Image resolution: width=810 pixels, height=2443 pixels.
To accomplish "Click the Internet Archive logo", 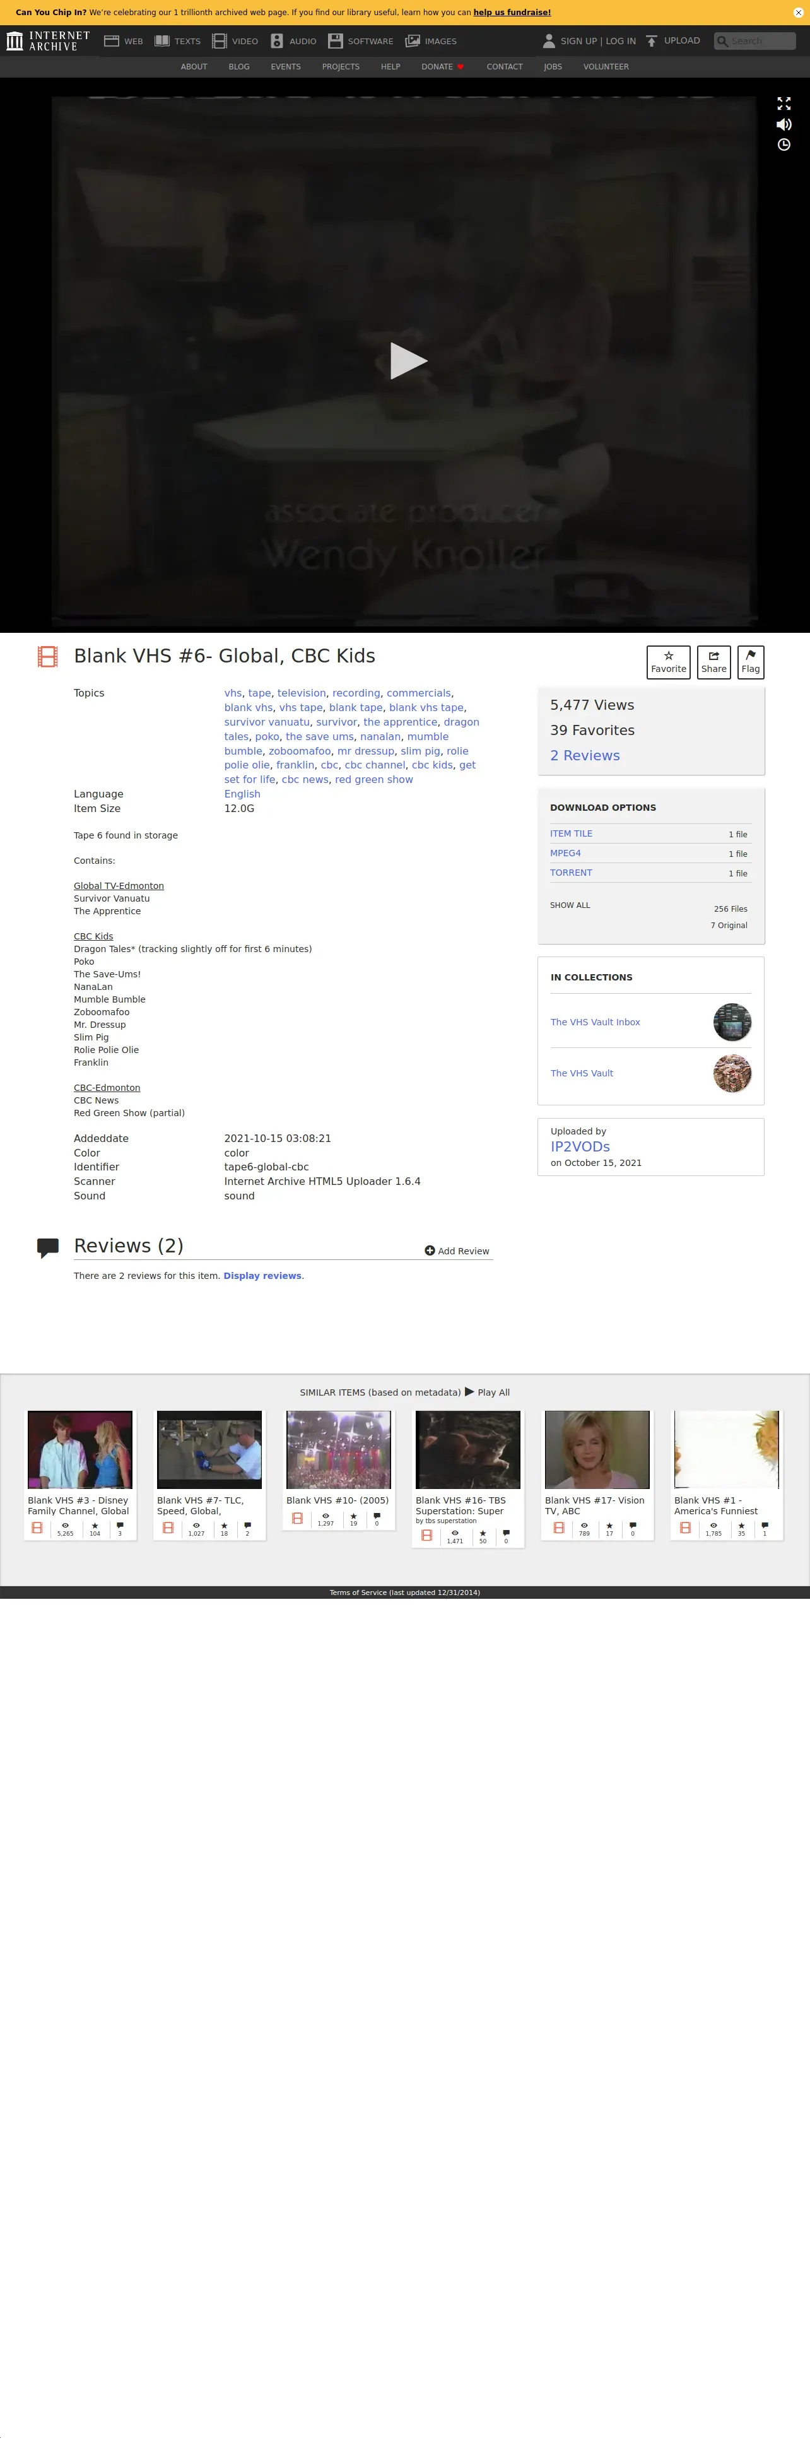I will (x=49, y=41).
